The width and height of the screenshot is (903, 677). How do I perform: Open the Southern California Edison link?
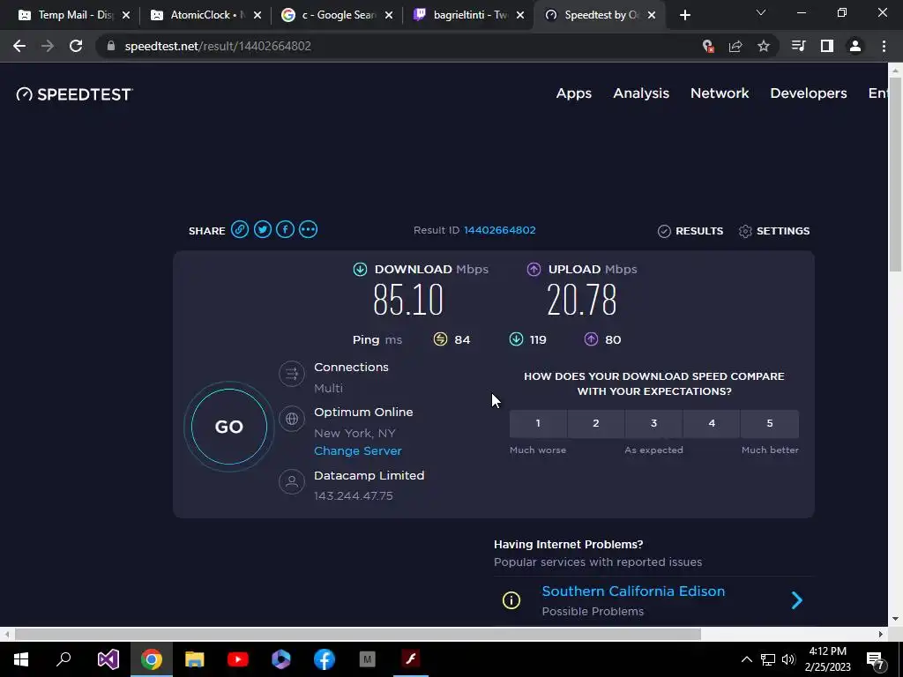coord(633,591)
